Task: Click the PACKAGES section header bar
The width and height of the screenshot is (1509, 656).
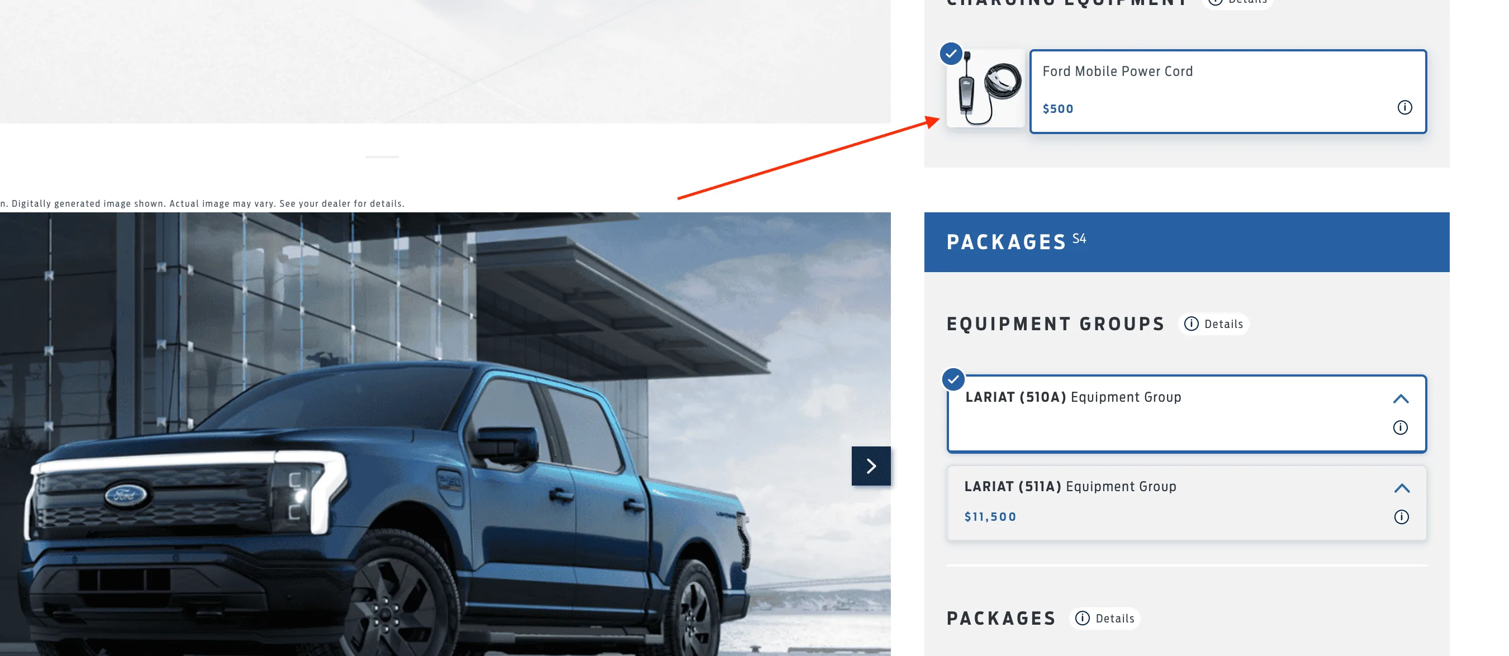Action: pyautogui.click(x=1187, y=242)
